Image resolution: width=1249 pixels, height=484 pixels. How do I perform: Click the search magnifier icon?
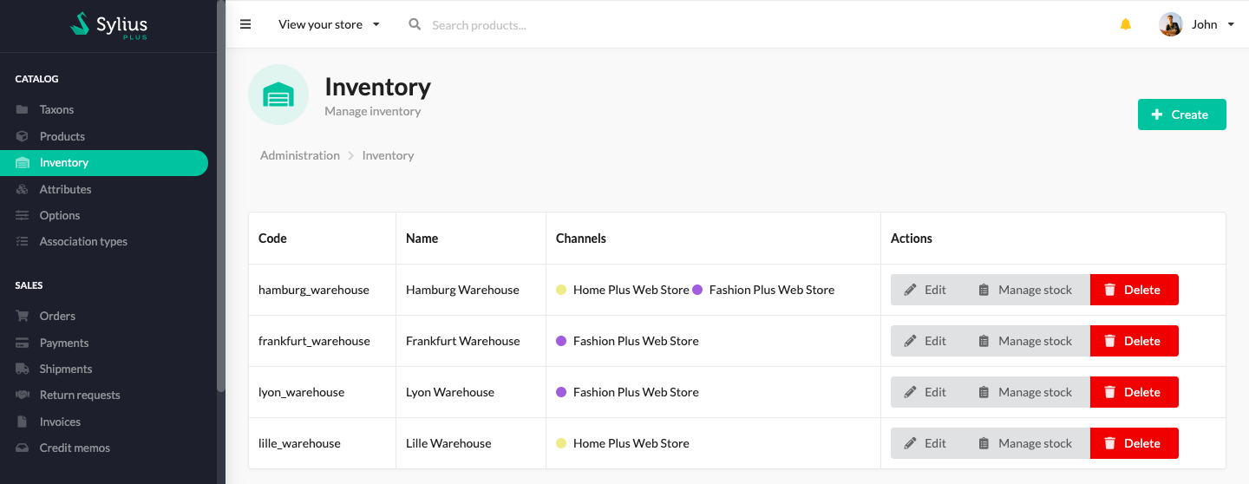pyautogui.click(x=415, y=24)
